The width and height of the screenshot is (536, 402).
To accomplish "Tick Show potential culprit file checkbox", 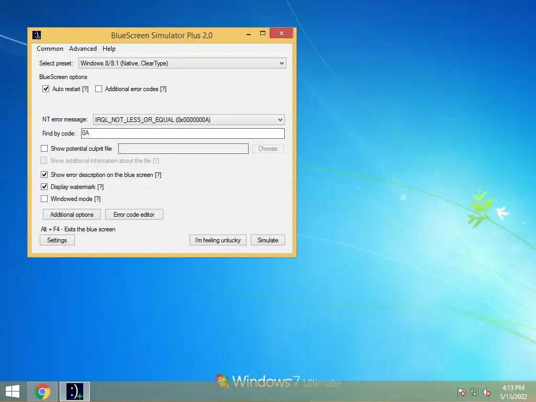I will 44,148.
